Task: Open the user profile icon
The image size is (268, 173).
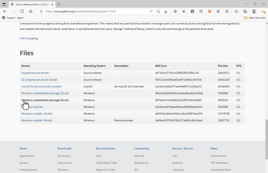Action: pos(254,11)
